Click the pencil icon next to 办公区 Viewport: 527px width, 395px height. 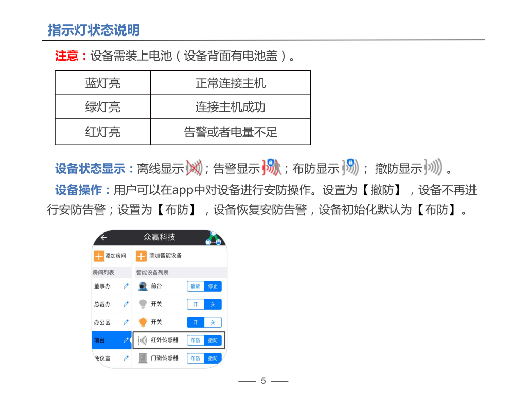(126, 322)
